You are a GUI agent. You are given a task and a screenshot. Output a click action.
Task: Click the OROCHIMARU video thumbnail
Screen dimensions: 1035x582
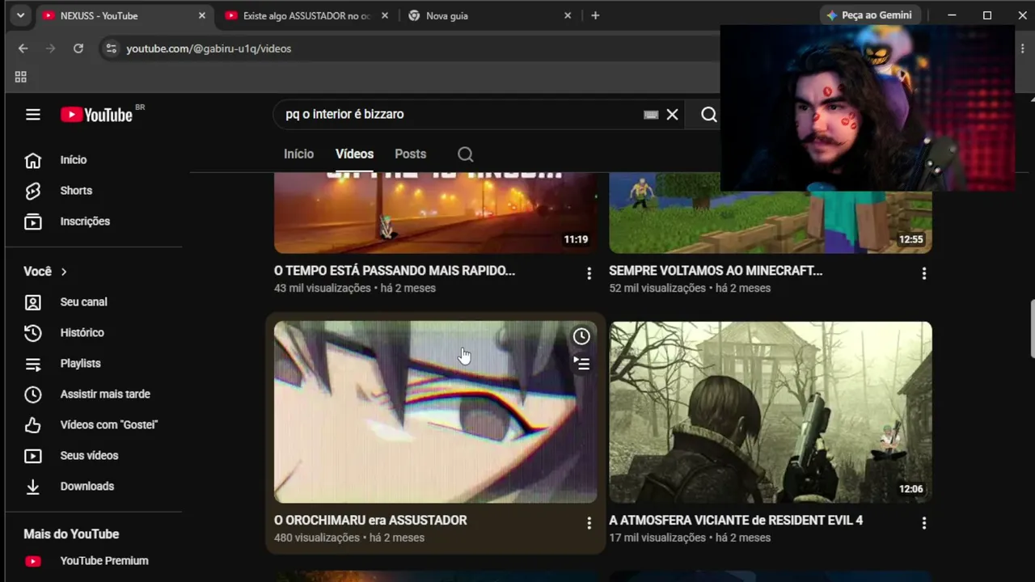point(436,412)
